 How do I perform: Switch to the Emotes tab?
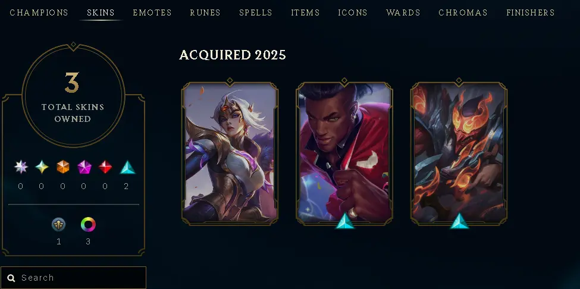(x=152, y=12)
